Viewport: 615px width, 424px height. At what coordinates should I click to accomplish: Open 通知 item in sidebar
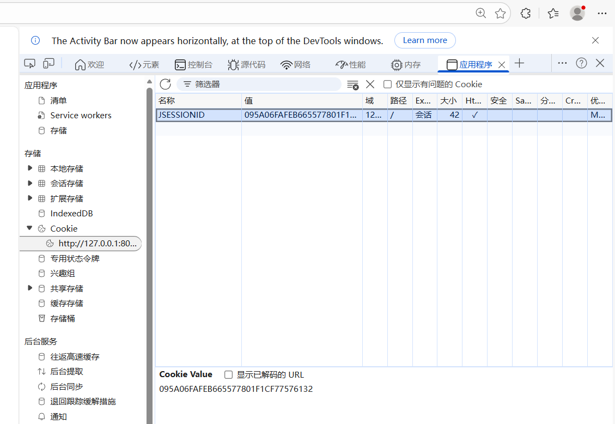click(58, 416)
